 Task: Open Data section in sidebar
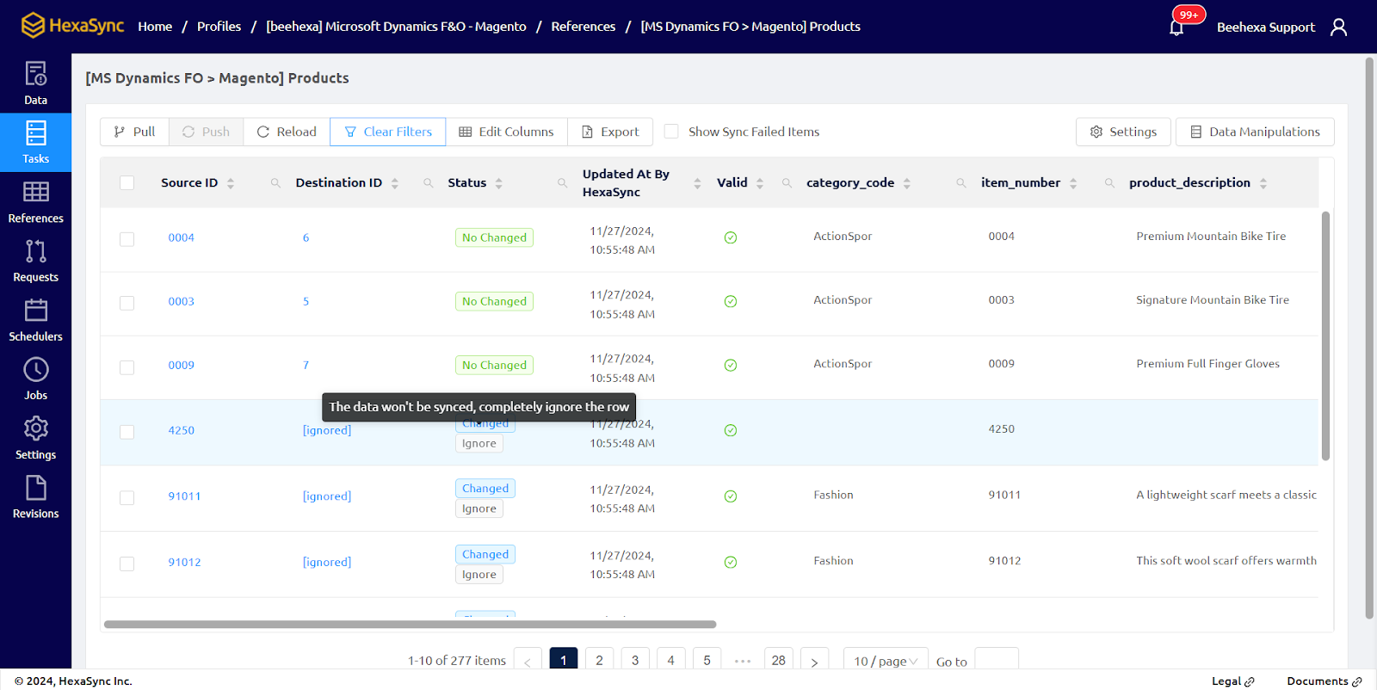pyautogui.click(x=35, y=83)
